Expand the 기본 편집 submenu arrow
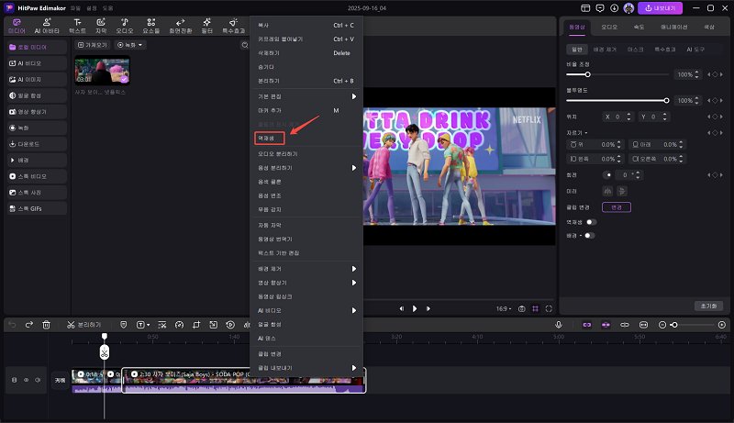 [354, 96]
